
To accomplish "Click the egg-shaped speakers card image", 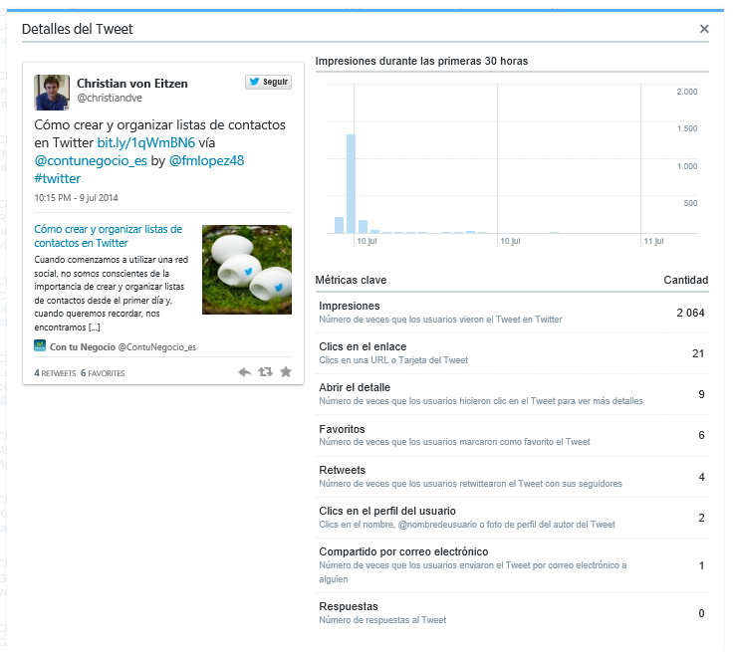I will [247, 270].
